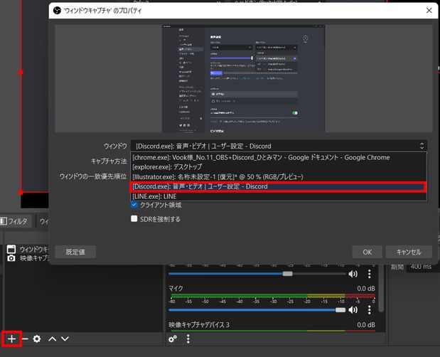
Task: Adjust the マイク volume slider
Action: (x=257, y=310)
